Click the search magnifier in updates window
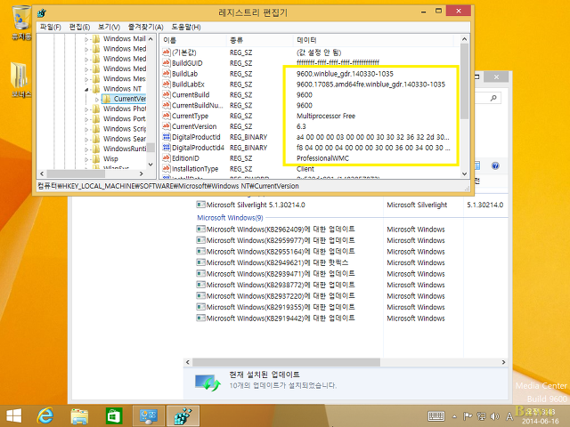Screen dimensions: 570x427 pyautogui.click(x=493, y=98)
